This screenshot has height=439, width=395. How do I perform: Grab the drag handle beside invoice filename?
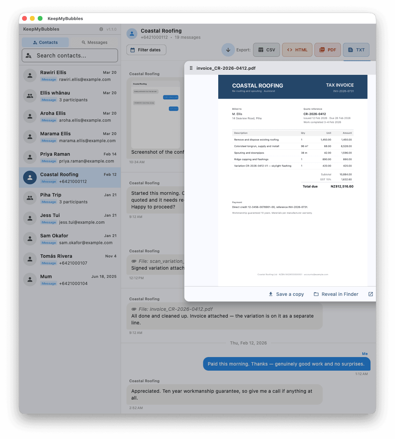point(191,68)
